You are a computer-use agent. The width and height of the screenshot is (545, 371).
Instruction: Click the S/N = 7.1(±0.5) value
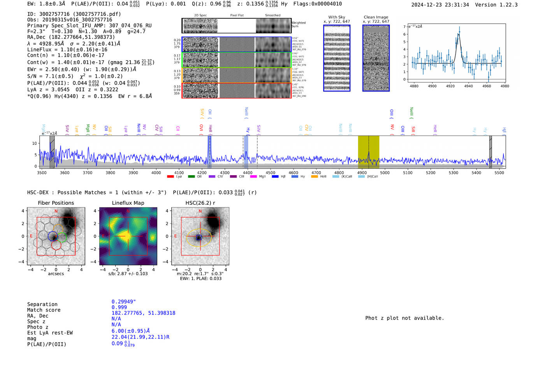coord(50,76)
